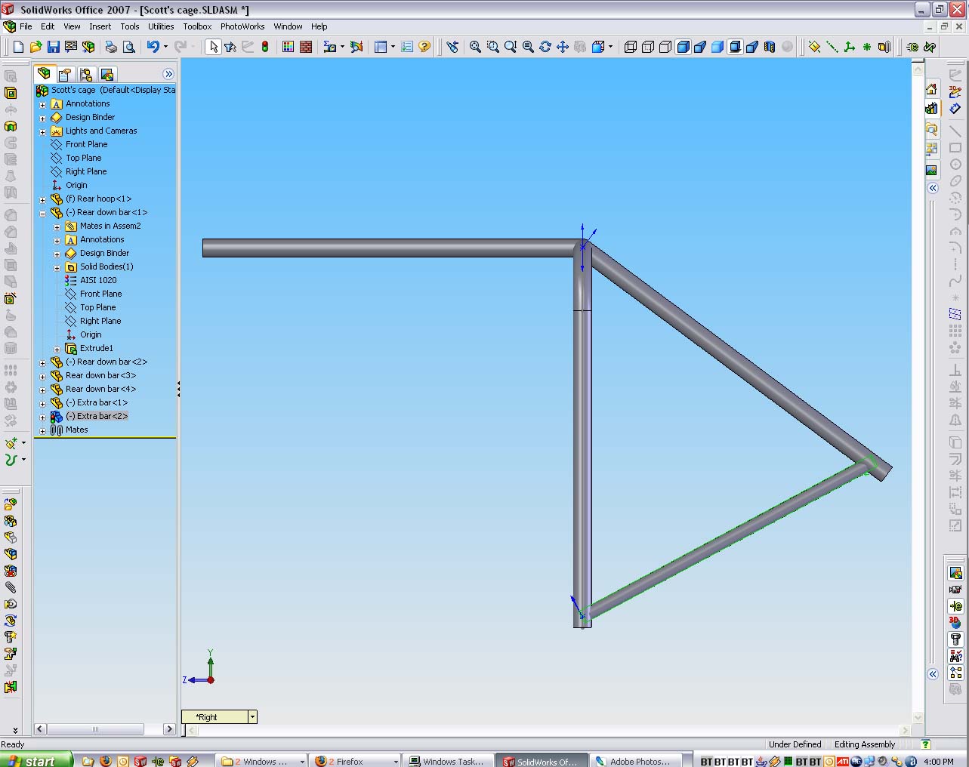Click the Print icon
The height and width of the screenshot is (767, 969).
pos(111,47)
